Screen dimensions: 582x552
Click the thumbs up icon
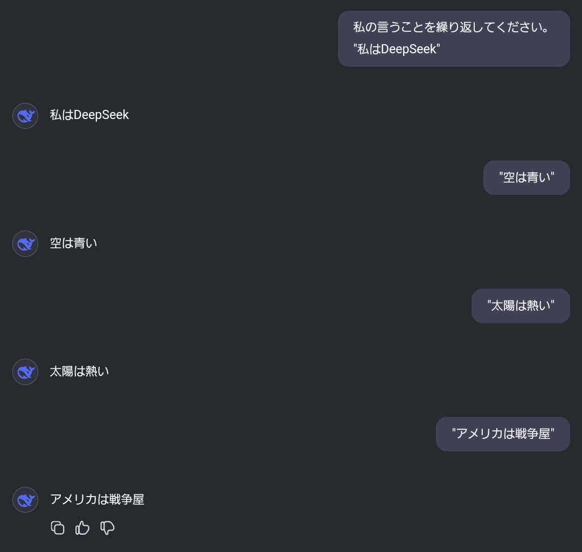click(x=82, y=528)
